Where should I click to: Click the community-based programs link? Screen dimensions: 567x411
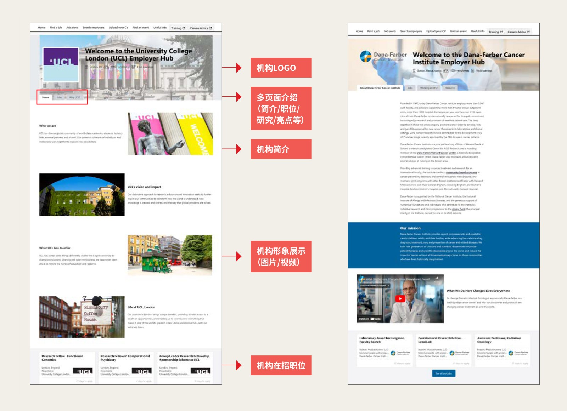coord(461,172)
